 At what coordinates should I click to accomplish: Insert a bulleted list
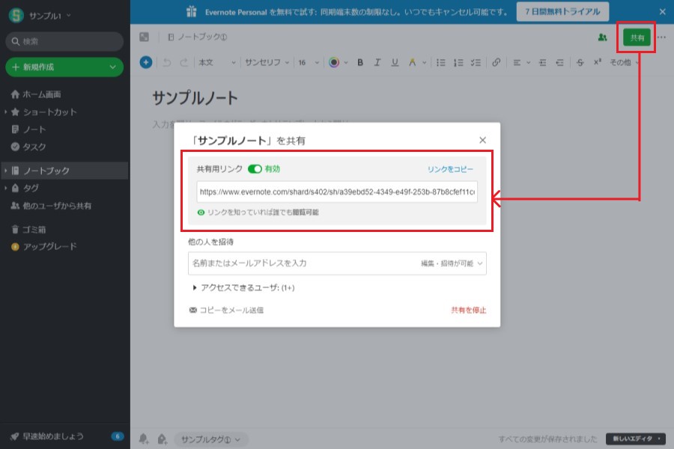(440, 63)
